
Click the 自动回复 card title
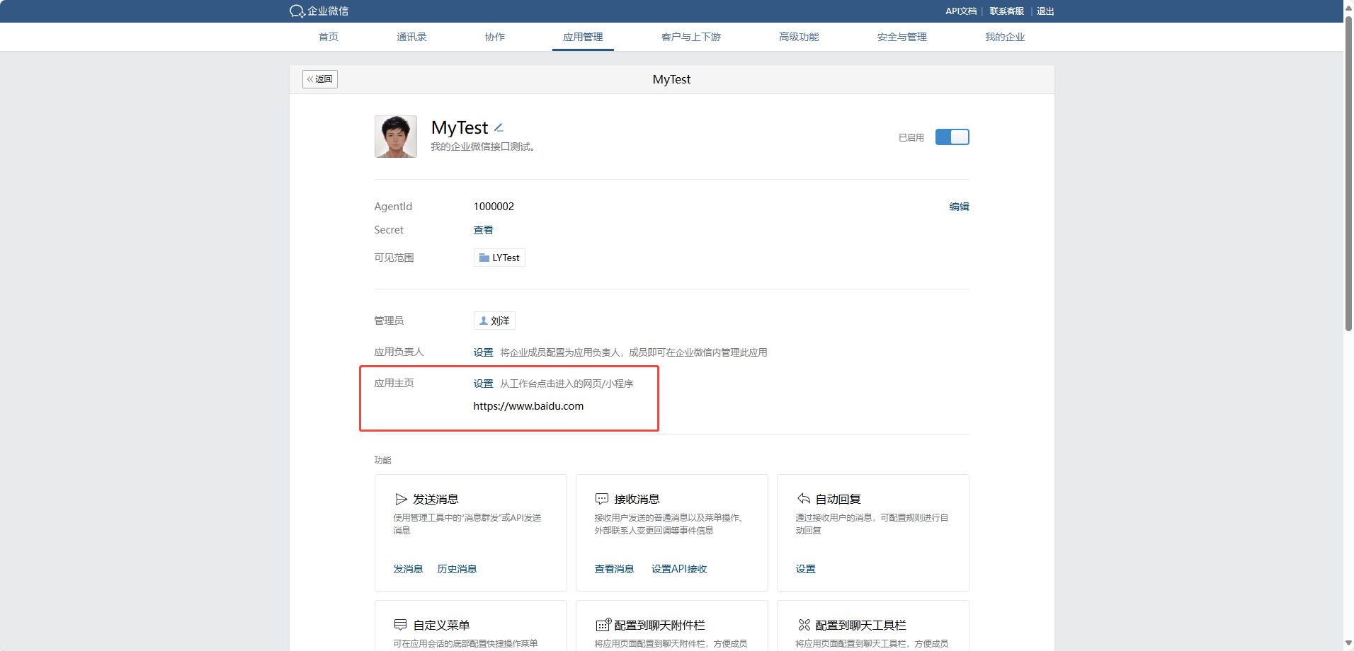click(838, 499)
